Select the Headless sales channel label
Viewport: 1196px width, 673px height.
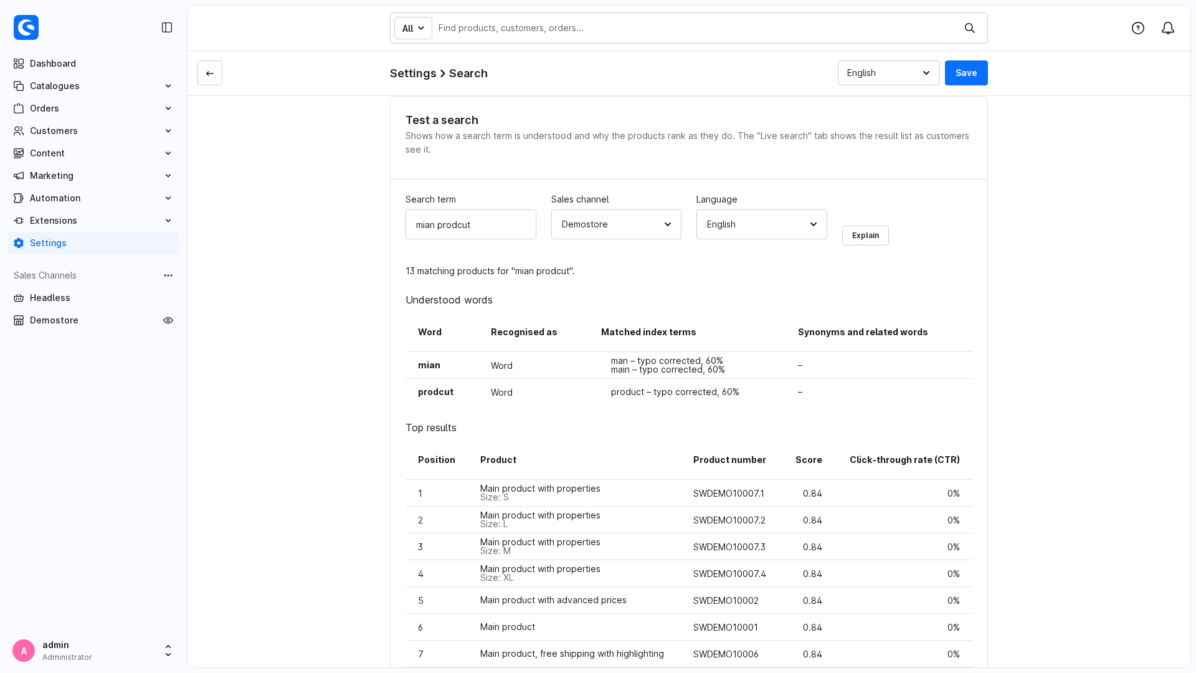point(50,298)
